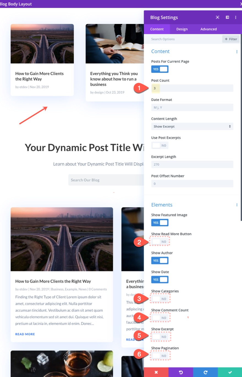Enable Show Read More Button

[160, 241]
